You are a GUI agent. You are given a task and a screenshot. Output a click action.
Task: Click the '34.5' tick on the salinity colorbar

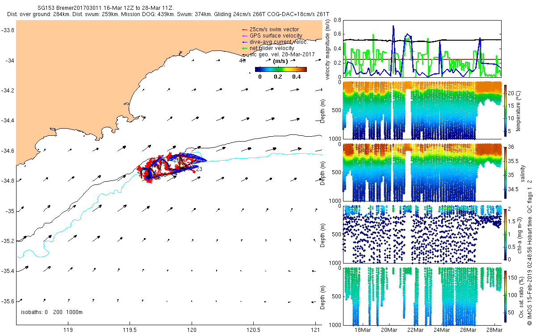coord(514,189)
